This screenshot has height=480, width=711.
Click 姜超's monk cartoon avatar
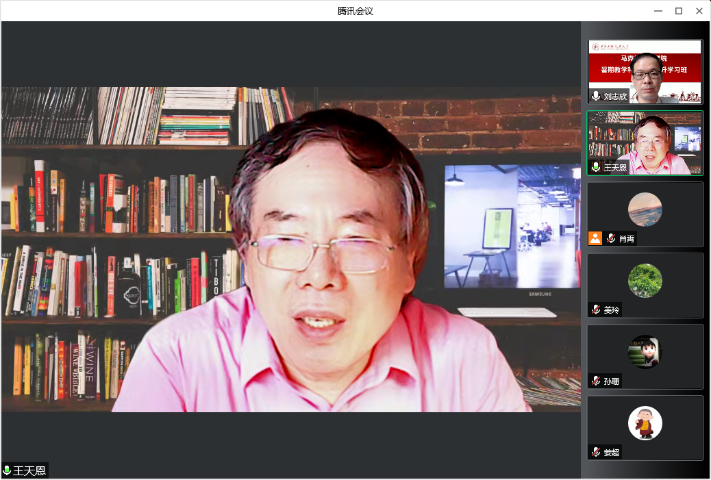(645, 423)
